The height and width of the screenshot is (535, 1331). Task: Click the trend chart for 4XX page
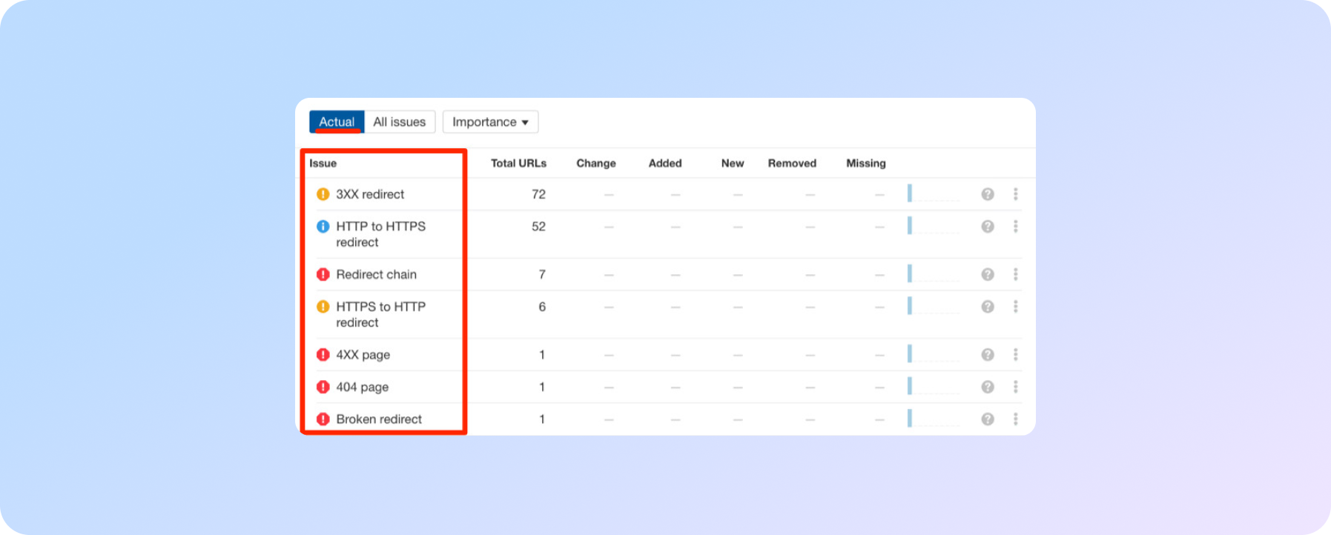coord(934,353)
